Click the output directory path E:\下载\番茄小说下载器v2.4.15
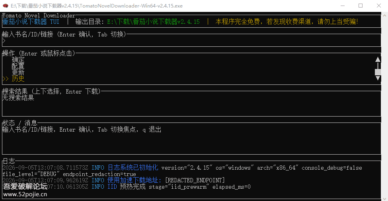Screen dimensions: 388x201 point(154,22)
